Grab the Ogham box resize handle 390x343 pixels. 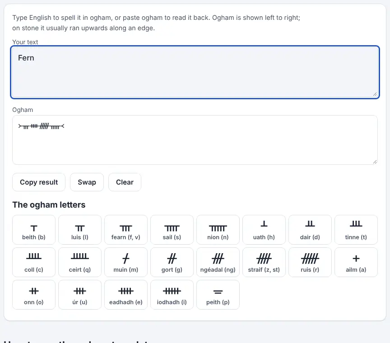pyautogui.click(x=375, y=162)
